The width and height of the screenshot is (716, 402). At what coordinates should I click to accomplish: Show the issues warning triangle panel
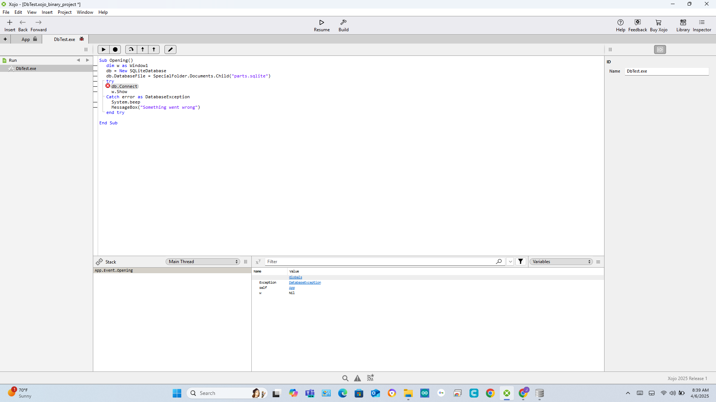click(357, 378)
